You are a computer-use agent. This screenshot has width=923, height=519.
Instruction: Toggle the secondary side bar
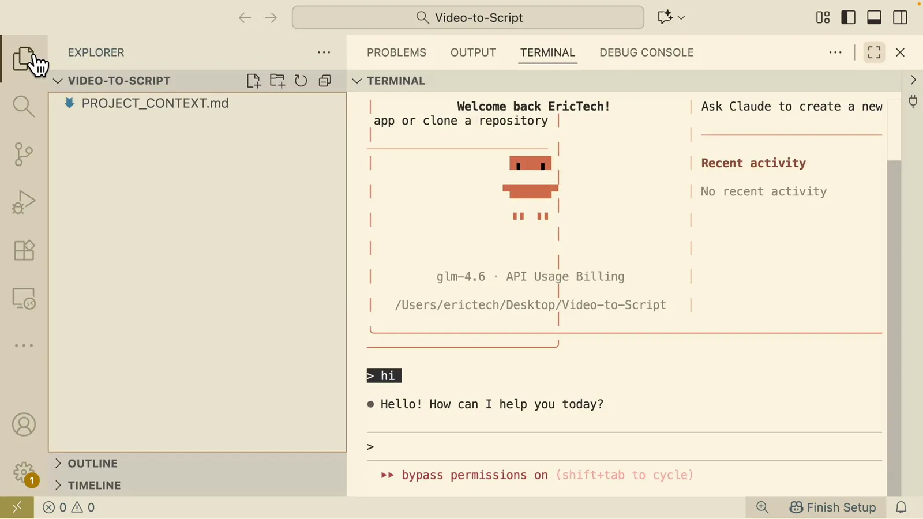[x=901, y=18]
